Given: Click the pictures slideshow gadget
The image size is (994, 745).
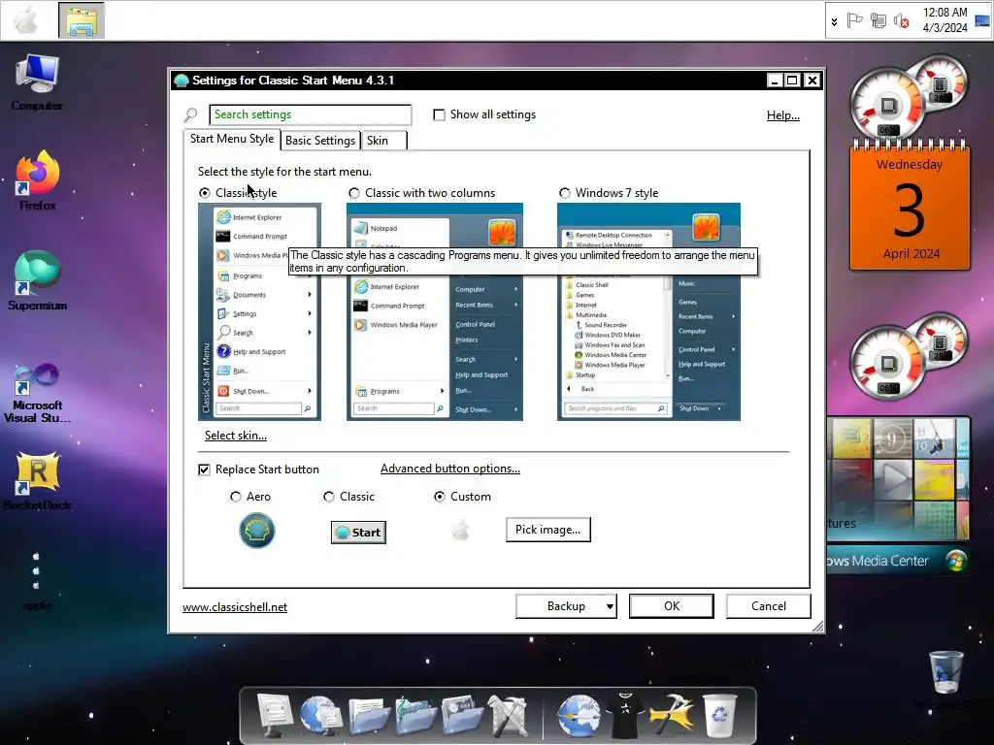Looking at the screenshot, I should pos(899,478).
